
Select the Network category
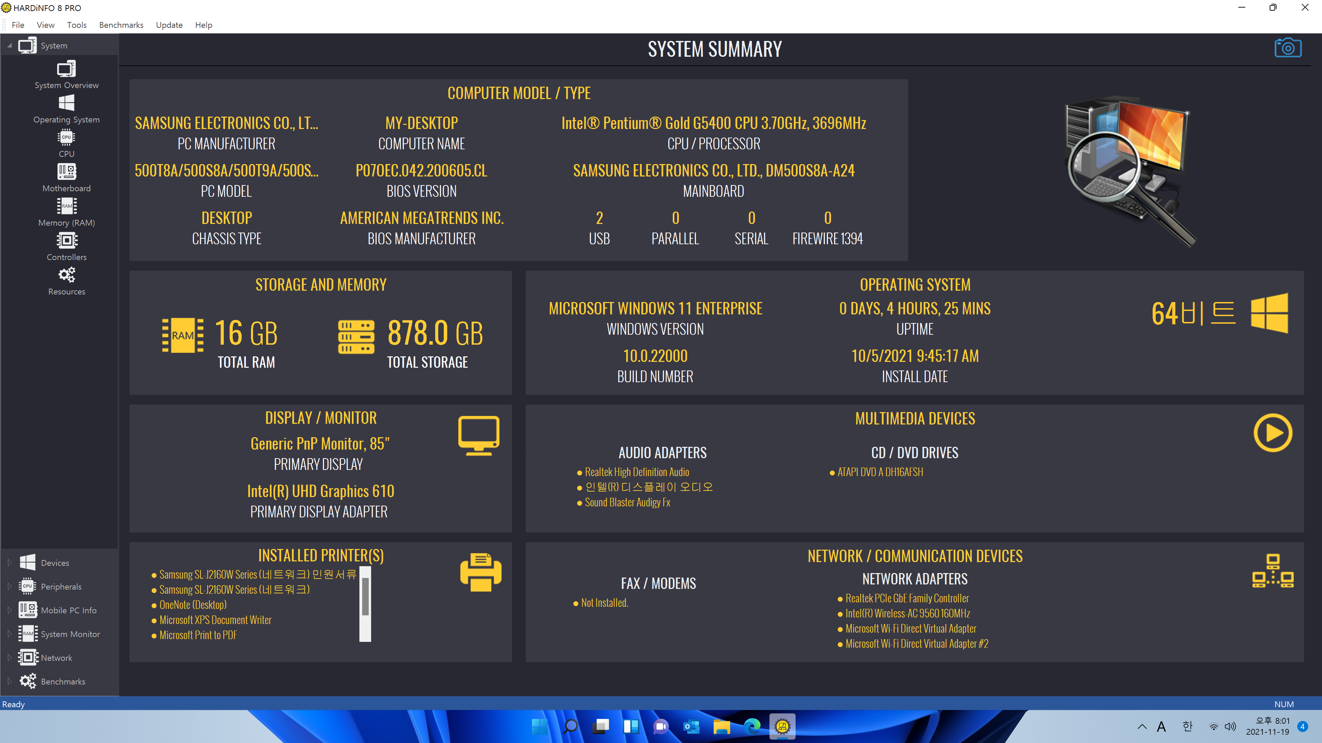56,657
